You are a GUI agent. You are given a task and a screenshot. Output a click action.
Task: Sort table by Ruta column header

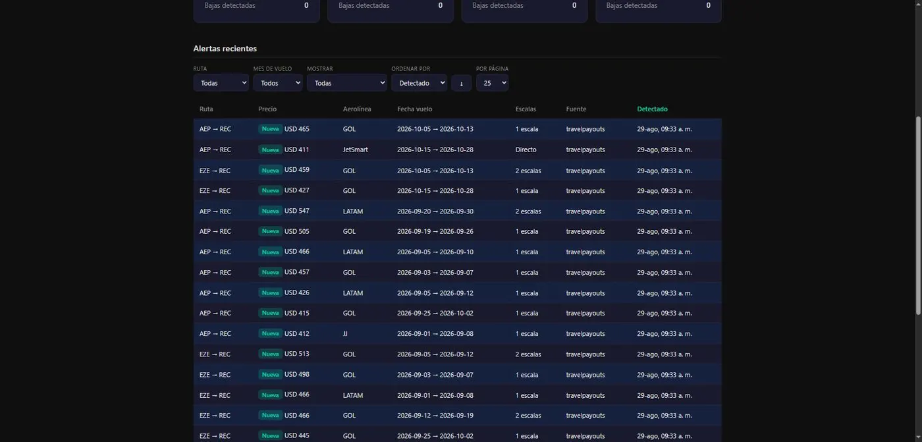[206, 109]
